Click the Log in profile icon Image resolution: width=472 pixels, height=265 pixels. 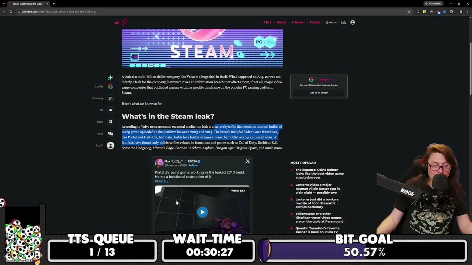click(x=111, y=145)
